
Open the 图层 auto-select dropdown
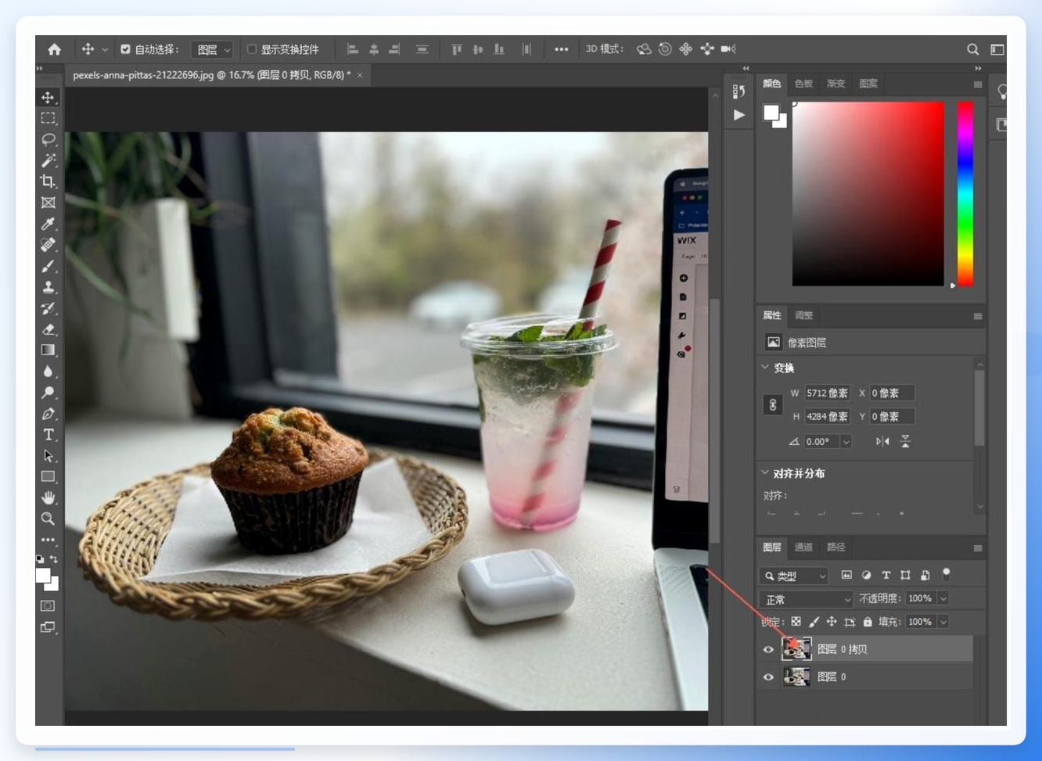[213, 49]
